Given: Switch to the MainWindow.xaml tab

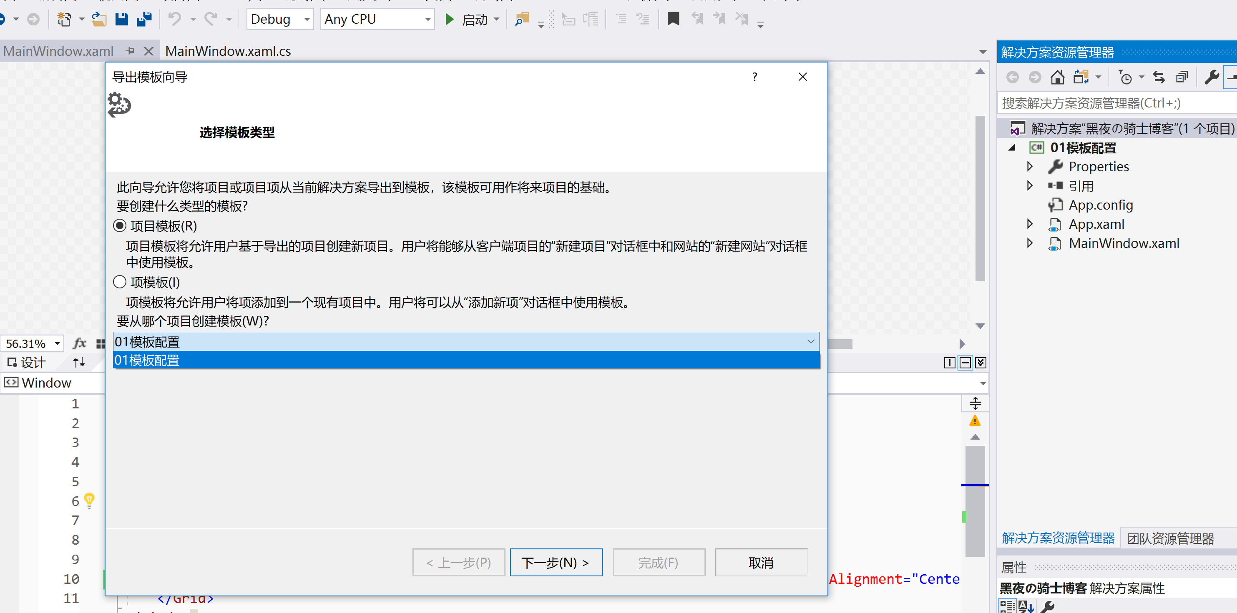Looking at the screenshot, I should pos(58,51).
